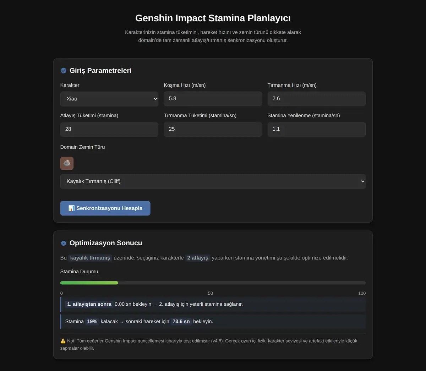Click the Karakter field label
The width and height of the screenshot is (426, 371).
[70, 85]
